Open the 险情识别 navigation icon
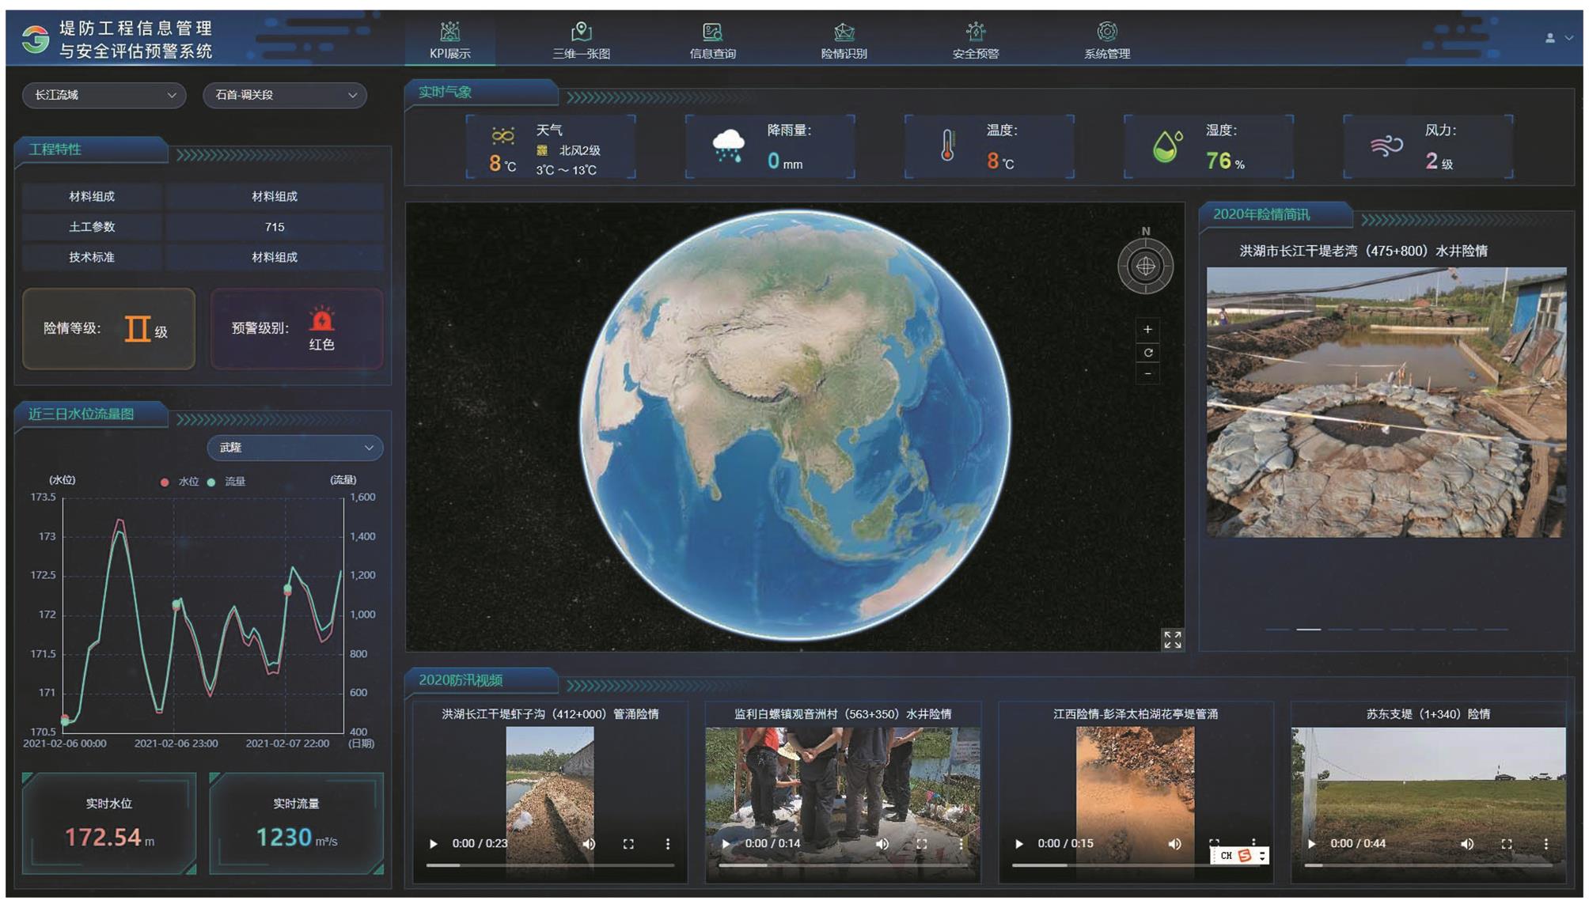Screen dimensions: 1589x908 pyautogui.click(x=844, y=32)
